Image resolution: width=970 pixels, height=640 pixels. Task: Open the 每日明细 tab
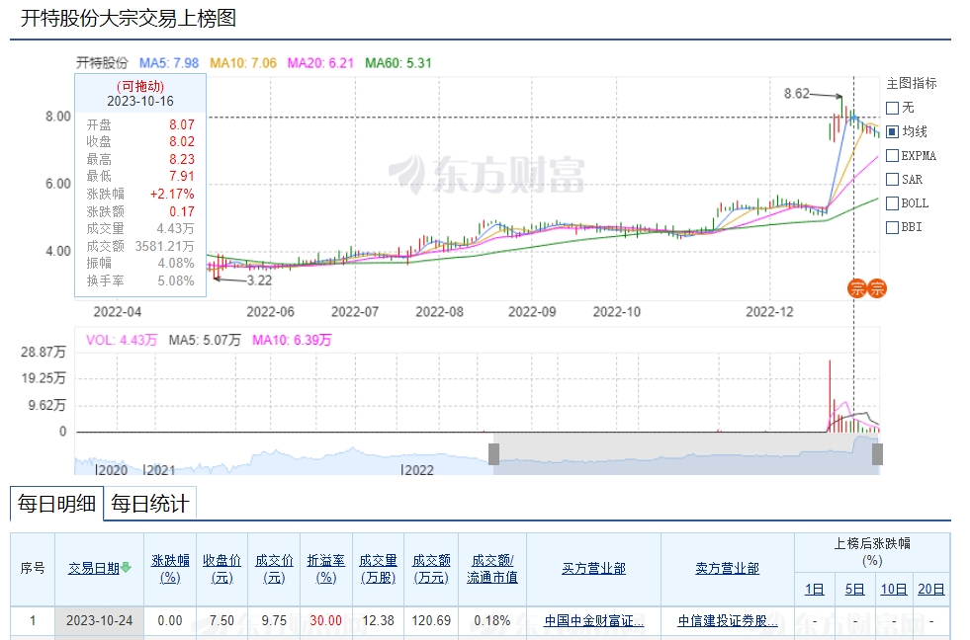pyautogui.click(x=56, y=504)
